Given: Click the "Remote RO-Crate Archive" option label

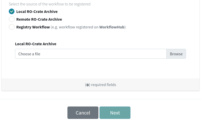Looking at the screenshot, I should [39, 19].
